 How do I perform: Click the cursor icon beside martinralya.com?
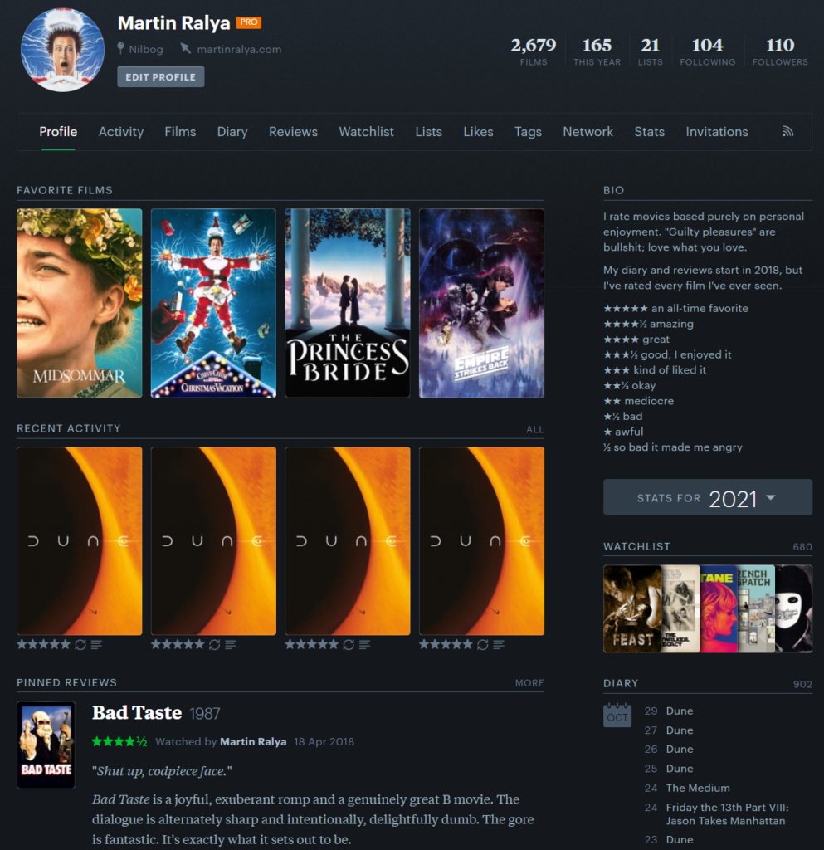(186, 49)
